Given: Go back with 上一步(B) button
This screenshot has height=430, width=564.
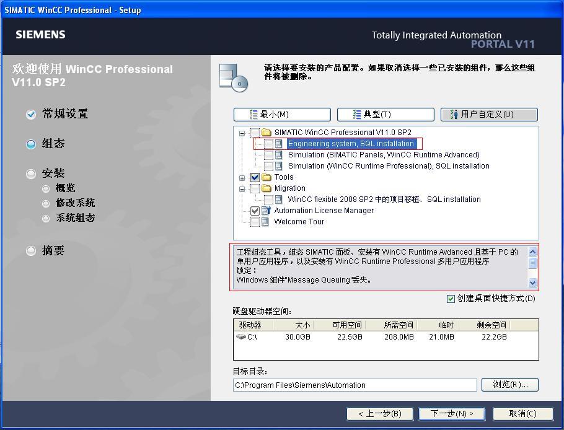Looking at the screenshot, I should click(x=380, y=414).
